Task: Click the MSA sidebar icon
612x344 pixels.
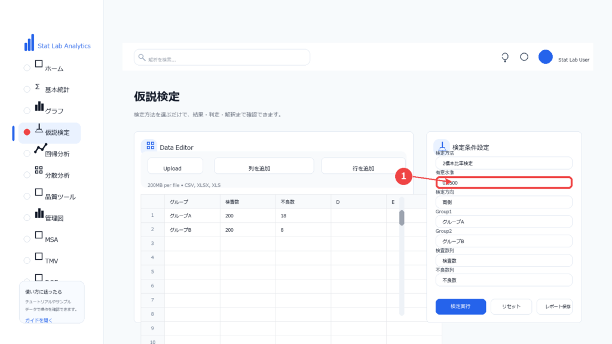Action: pyautogui.click(x=39, y=235)
